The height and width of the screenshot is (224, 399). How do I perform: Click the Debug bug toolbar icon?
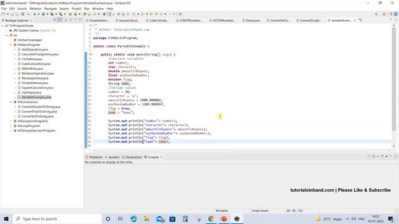tap(35, 14)
